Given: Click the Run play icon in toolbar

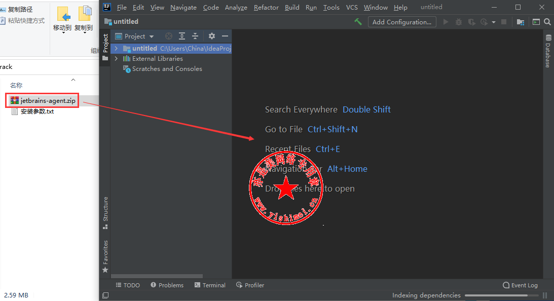Looking at the screenshot, I should click(446, 22).
